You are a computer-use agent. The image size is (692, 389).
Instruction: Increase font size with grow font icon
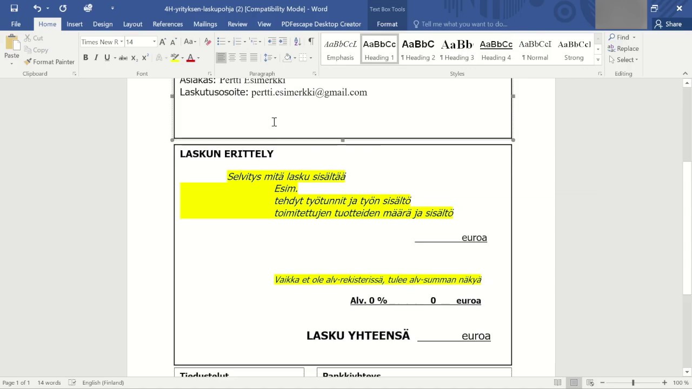162,42
